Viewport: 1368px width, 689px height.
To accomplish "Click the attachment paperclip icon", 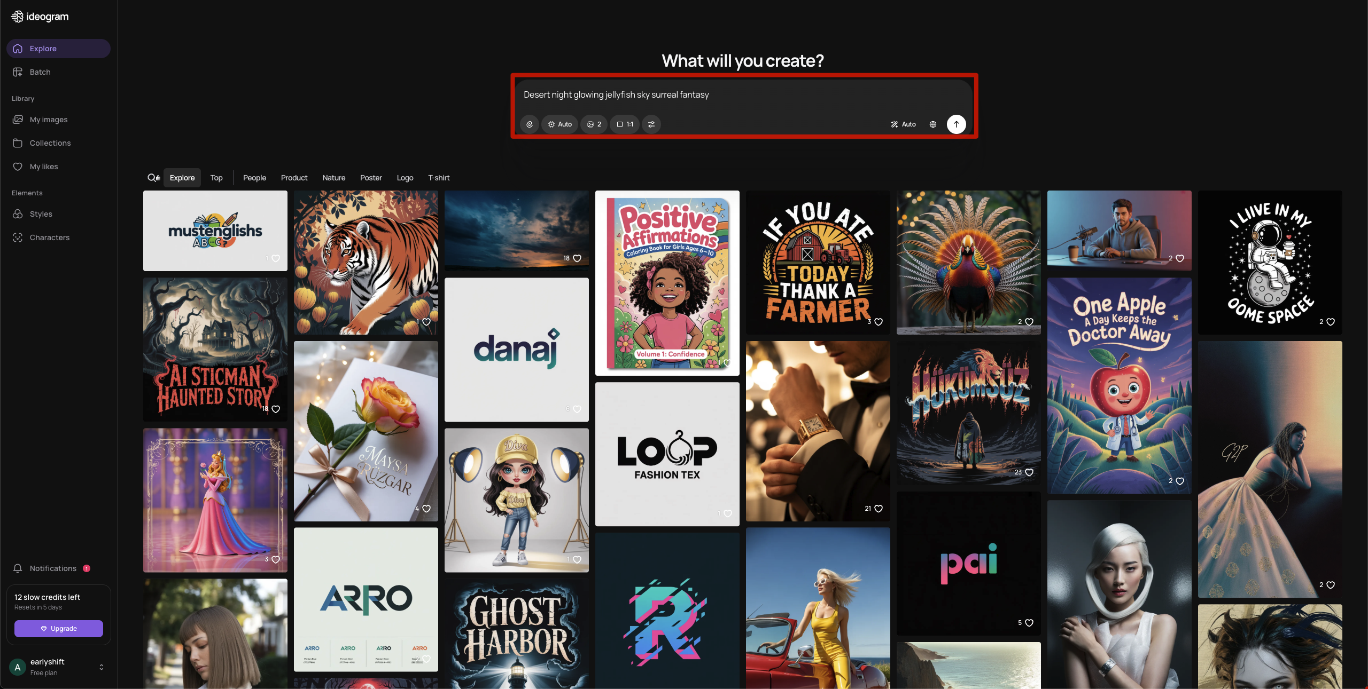I will coord(529,124).
